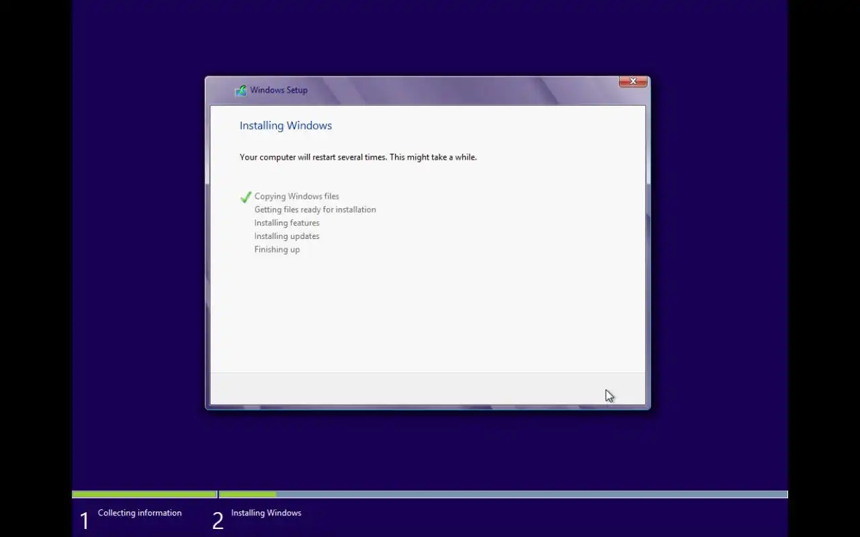Click 'Your computer will restart several times' message
The image size is (860, 537).
358,157
